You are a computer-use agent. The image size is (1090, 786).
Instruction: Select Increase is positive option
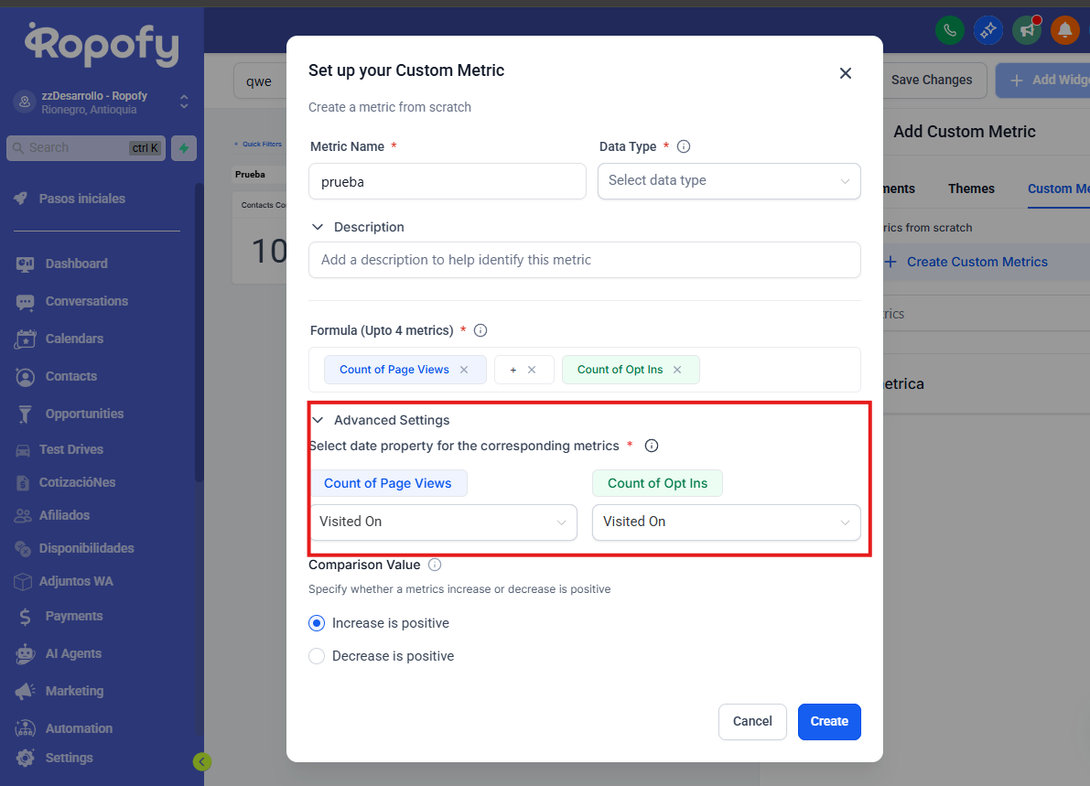click(x=317, y=623)
